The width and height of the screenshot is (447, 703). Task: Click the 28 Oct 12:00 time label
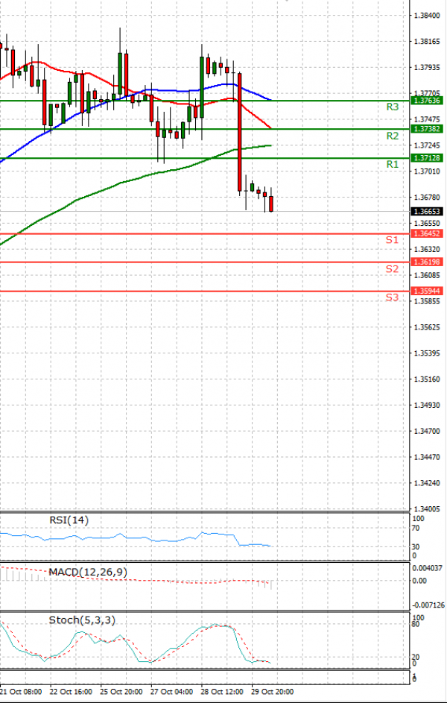point(222,691)
